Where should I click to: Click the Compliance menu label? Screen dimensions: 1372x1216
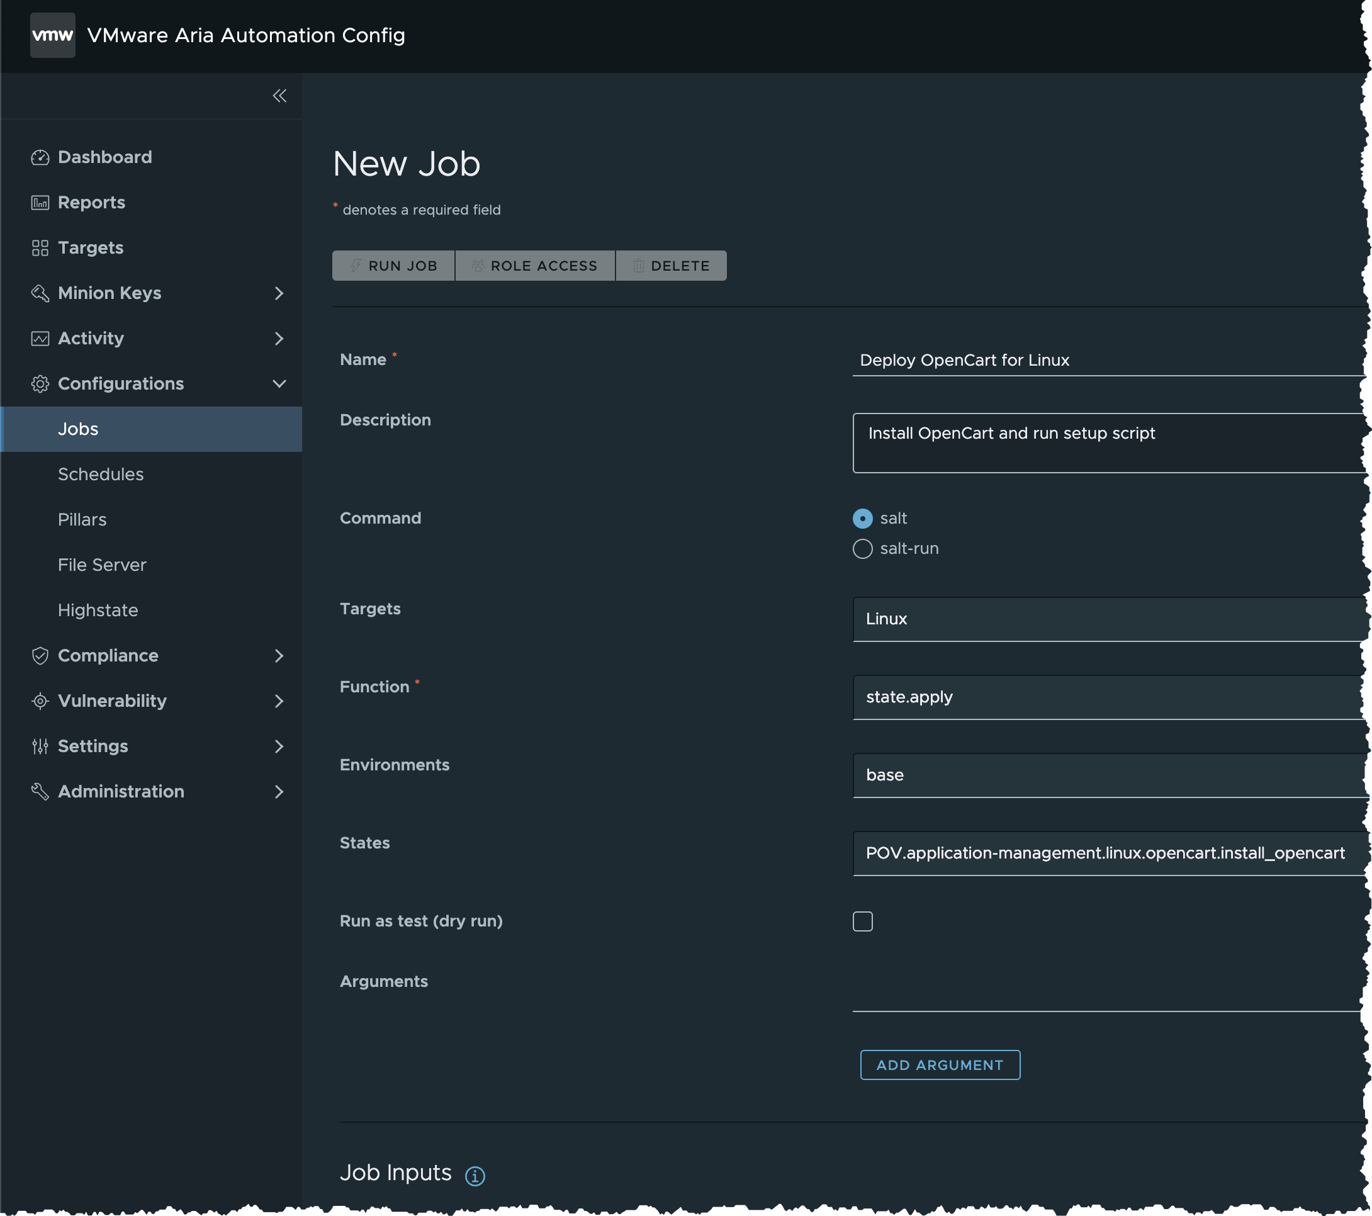point(108,656)
